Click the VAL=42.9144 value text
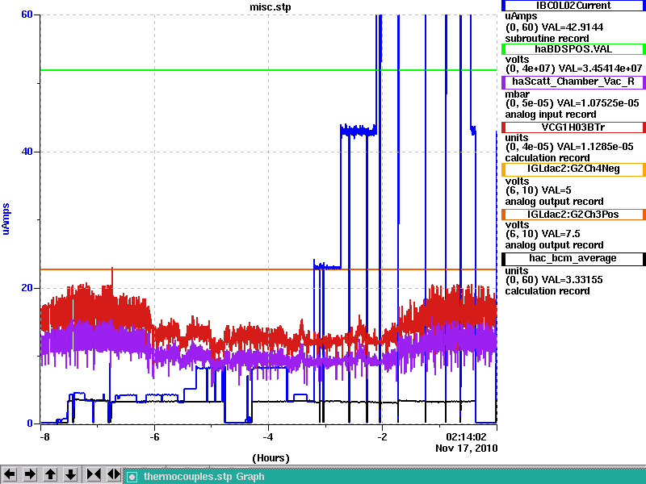Viewport: 646px width, 484px height. pyautogui.click(x=573, y=27)
